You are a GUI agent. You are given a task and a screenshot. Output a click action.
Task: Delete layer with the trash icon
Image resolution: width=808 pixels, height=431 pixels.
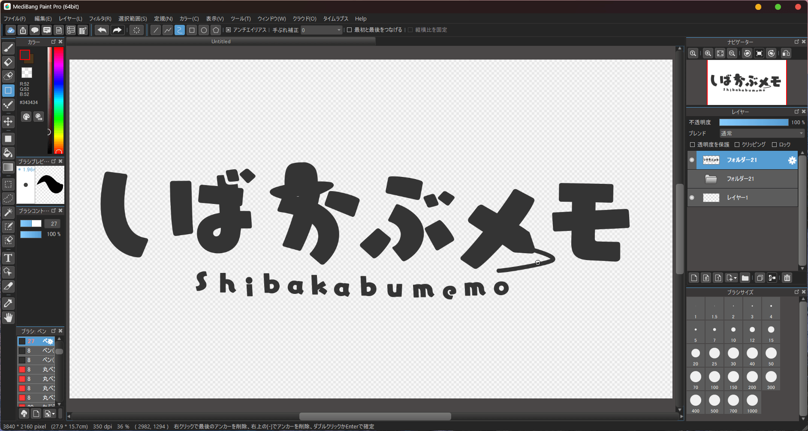pyautogui.click(x=787, y=278)
